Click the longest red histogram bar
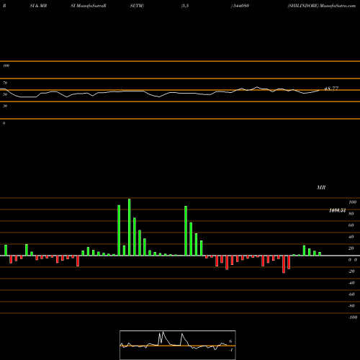Image resolution: width=360 pixels, height=360 pixels. click(x=284, y=264)
